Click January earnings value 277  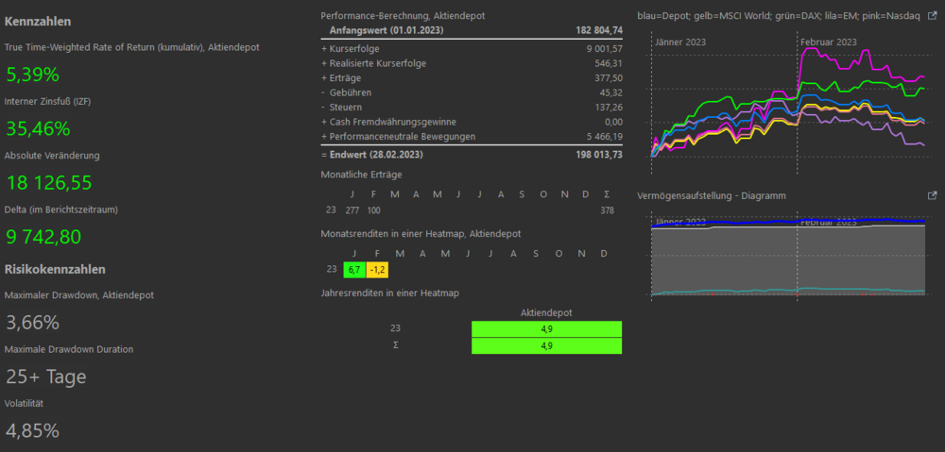[x=352, y=210]
